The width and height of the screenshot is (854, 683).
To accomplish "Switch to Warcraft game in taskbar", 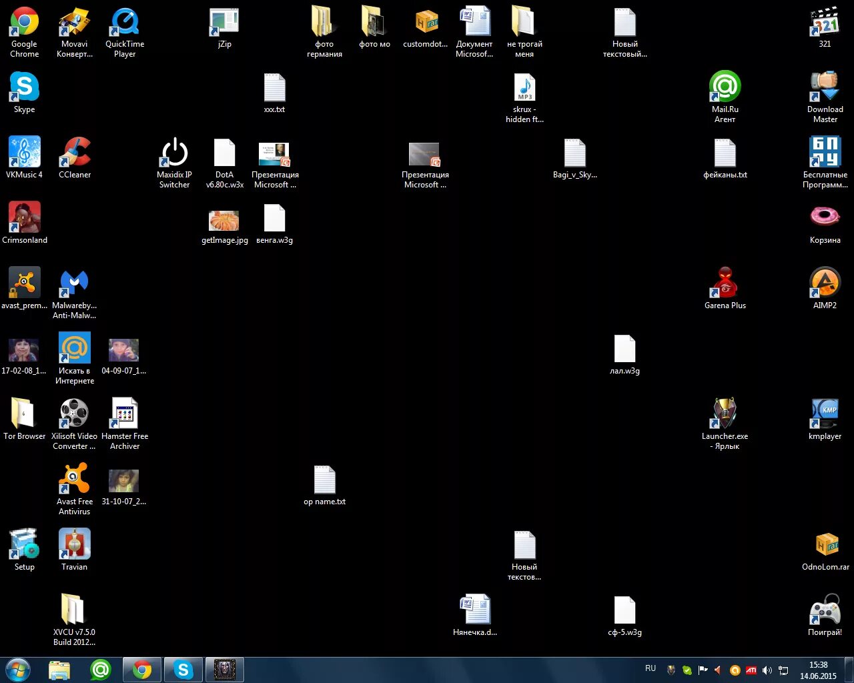I will [x=225, y=670].
